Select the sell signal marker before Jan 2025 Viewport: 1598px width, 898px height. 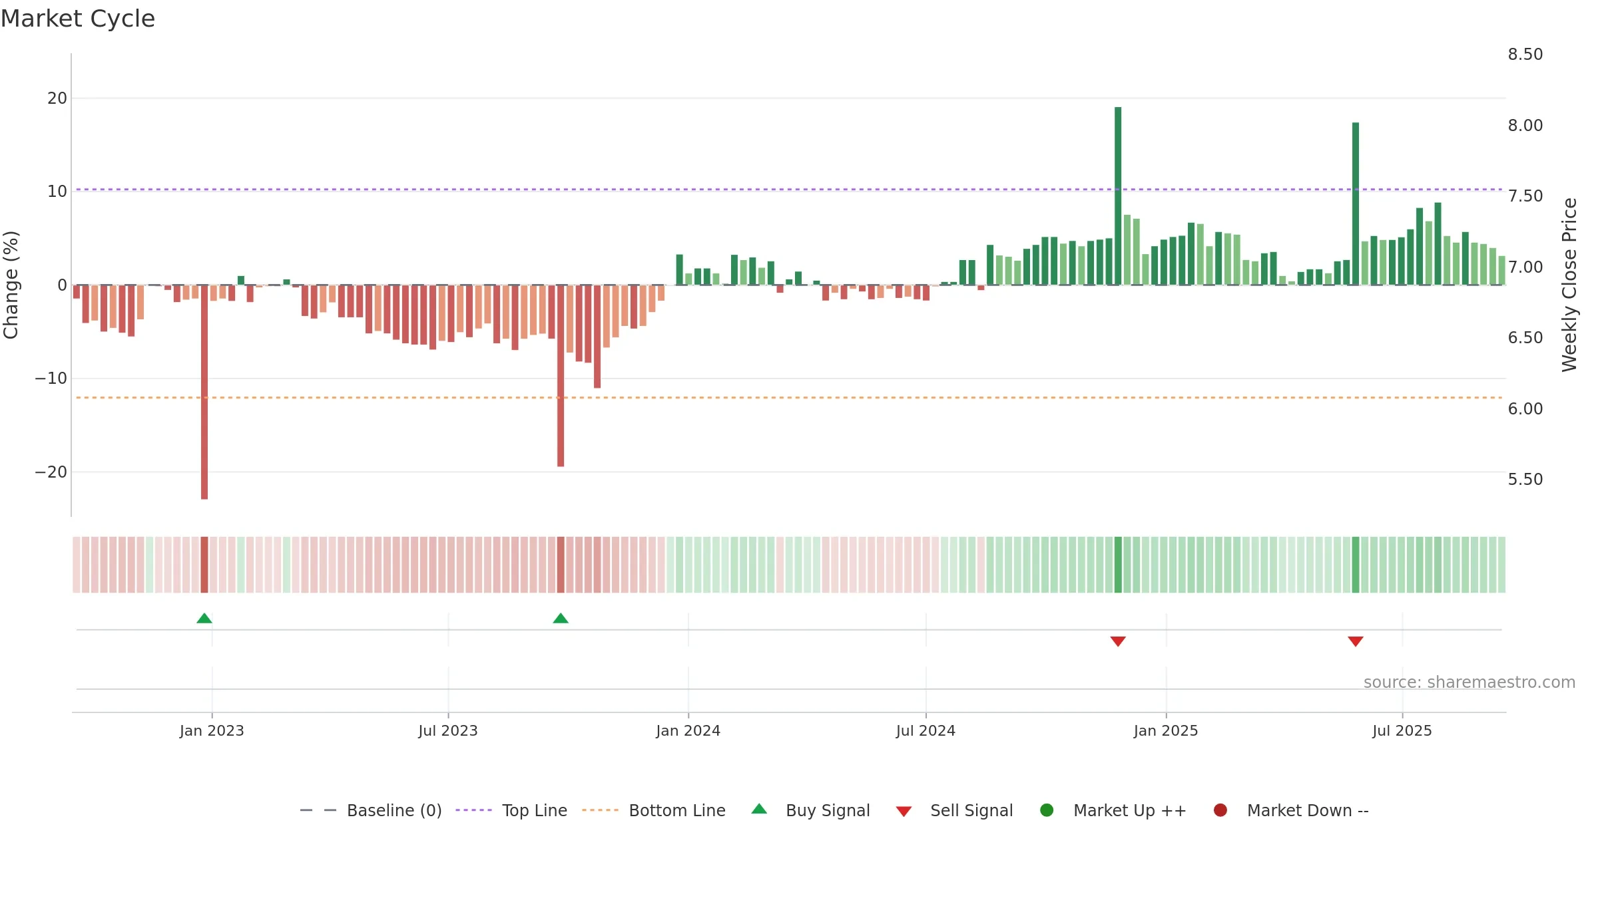click(1118, 641)
